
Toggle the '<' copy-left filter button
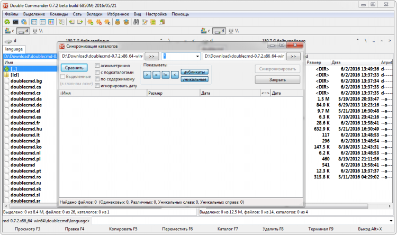point(175,75)
